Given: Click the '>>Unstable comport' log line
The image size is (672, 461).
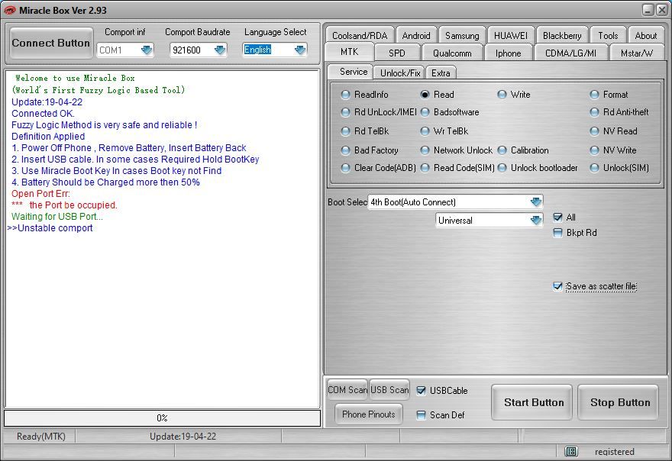Looking at the screenshot, I should 50,228.
